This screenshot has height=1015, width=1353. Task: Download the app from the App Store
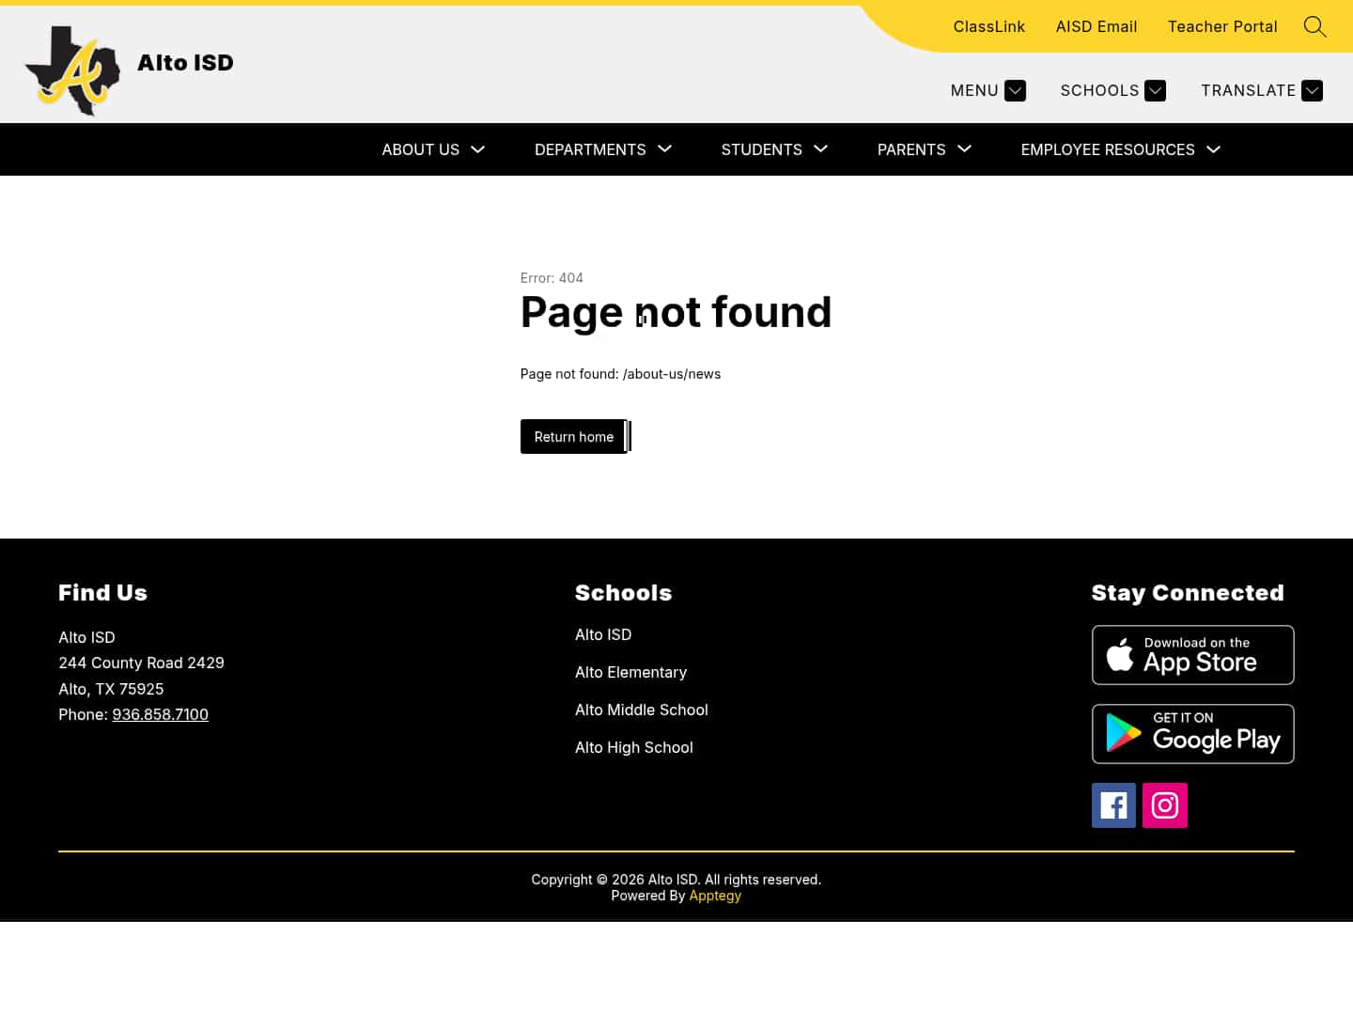pyautogui.click(x=1192, y=654)
